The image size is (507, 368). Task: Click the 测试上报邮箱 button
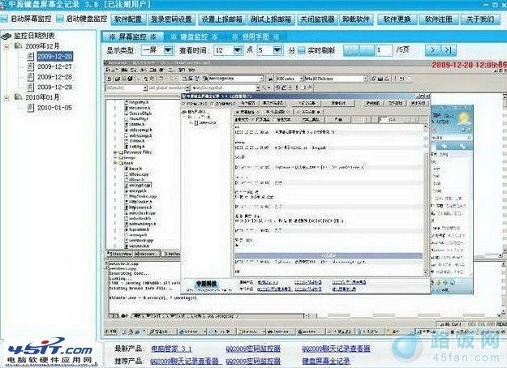click(x=271, y=19)
